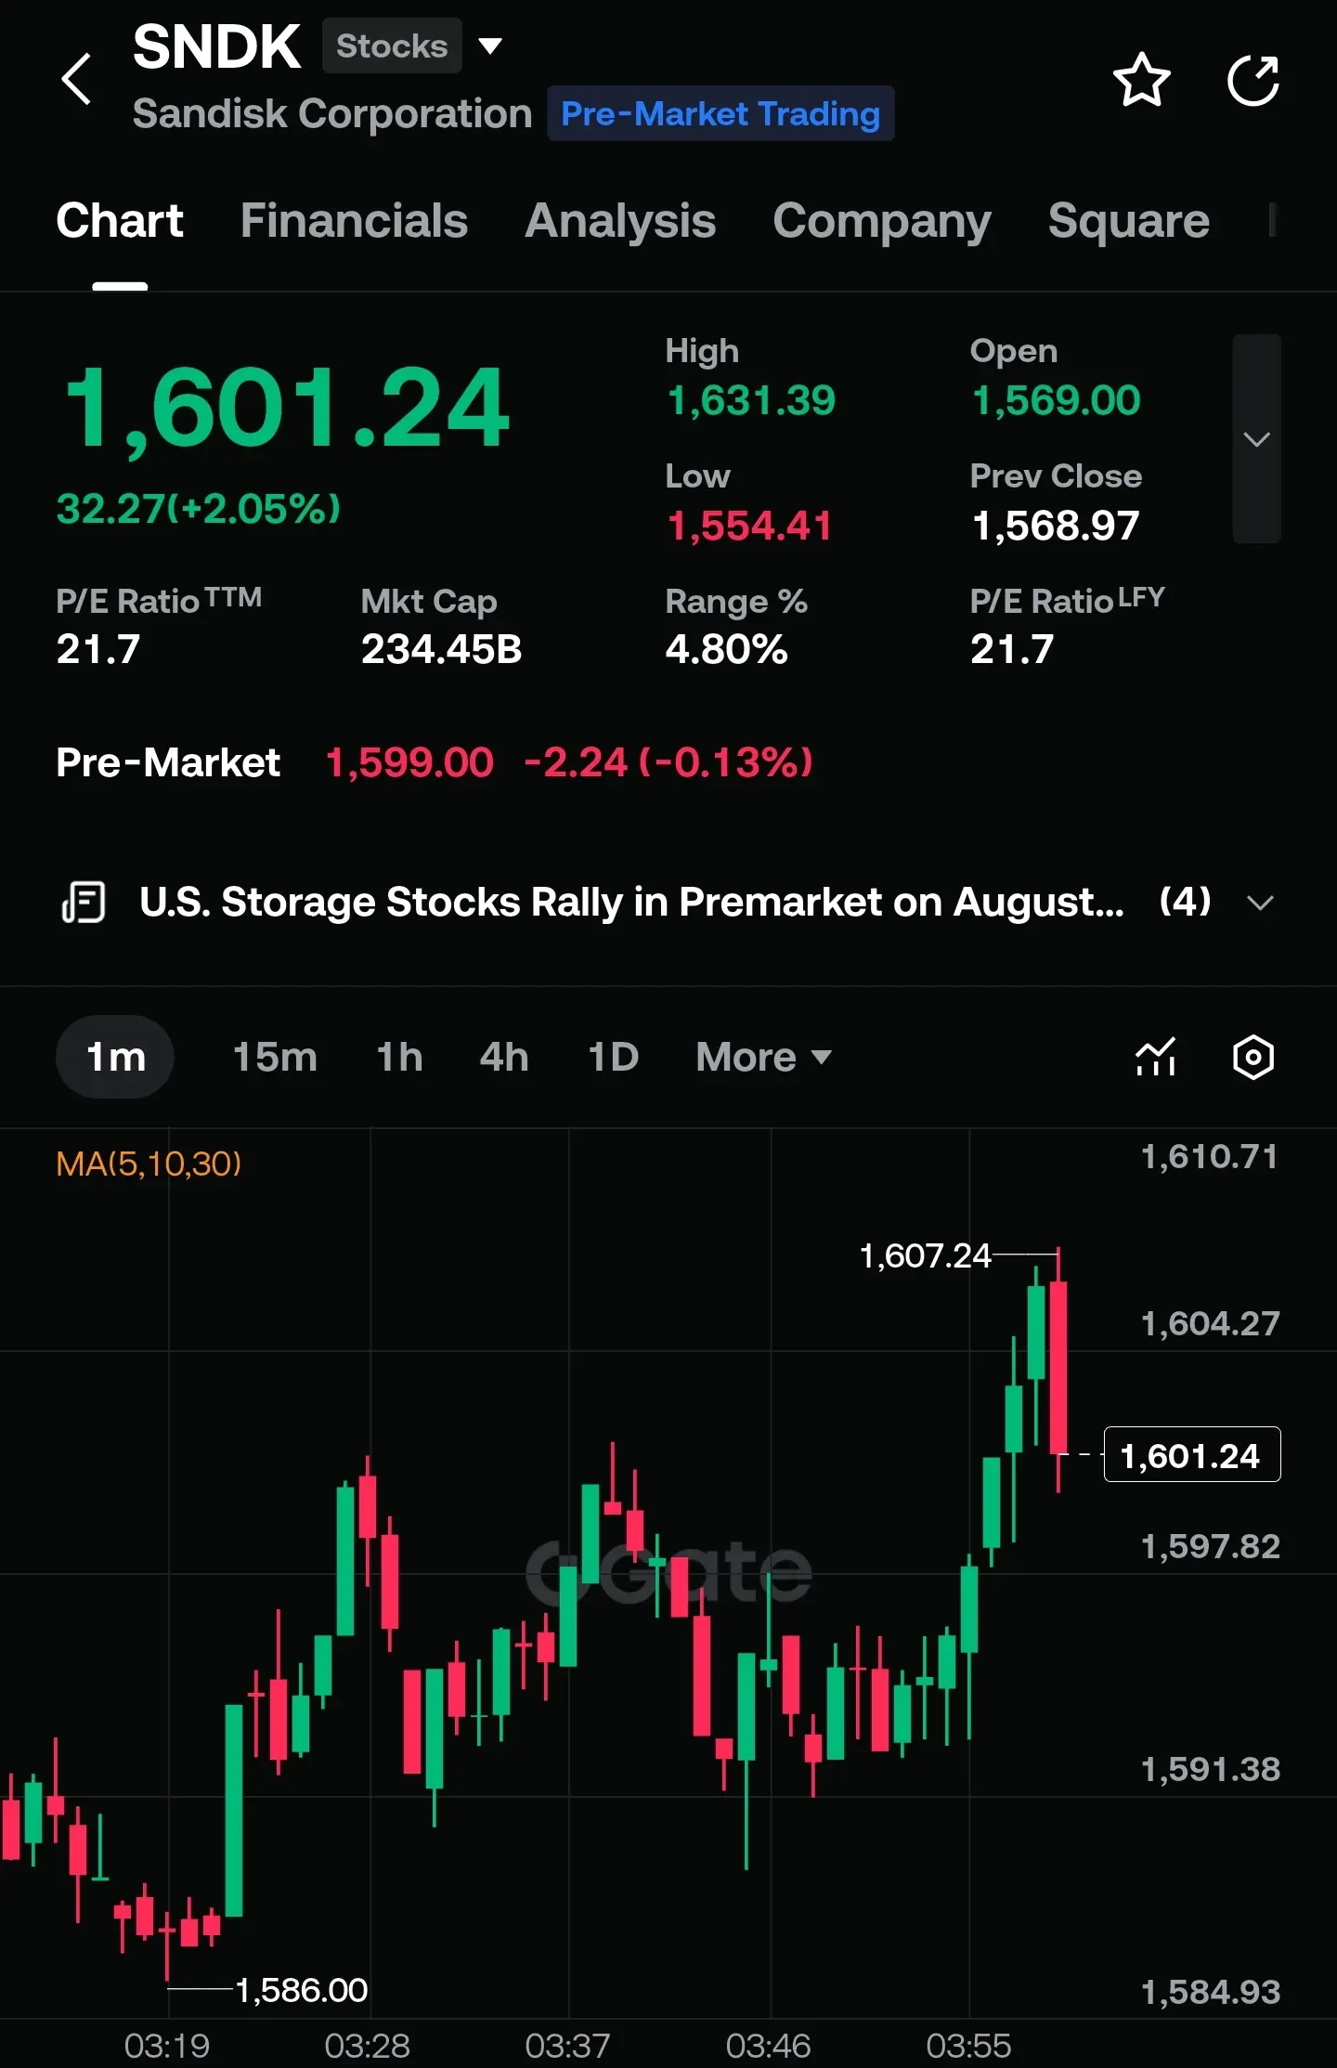Tap the 32.27(+2.05%) change value
The height and width of the screenshot is (2068, 1337).
tap(199, 508)
